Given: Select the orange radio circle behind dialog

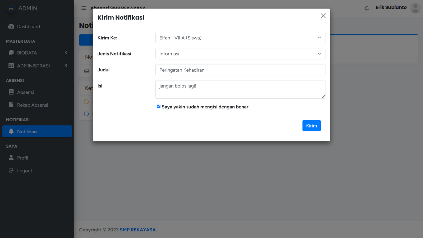Looking at the screenshot, I should point(86,102).
